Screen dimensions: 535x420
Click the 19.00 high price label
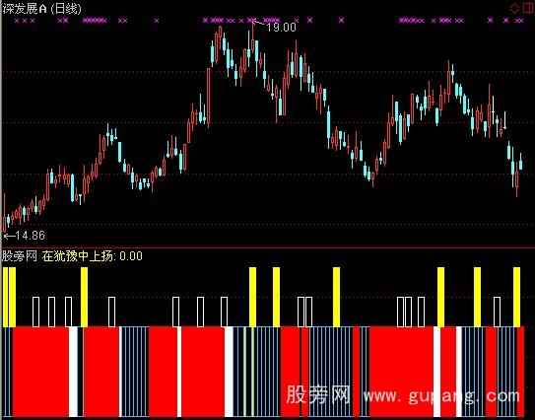[281, 28]
